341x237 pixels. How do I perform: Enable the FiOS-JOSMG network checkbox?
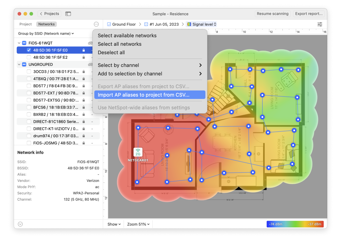coord(29,143)
